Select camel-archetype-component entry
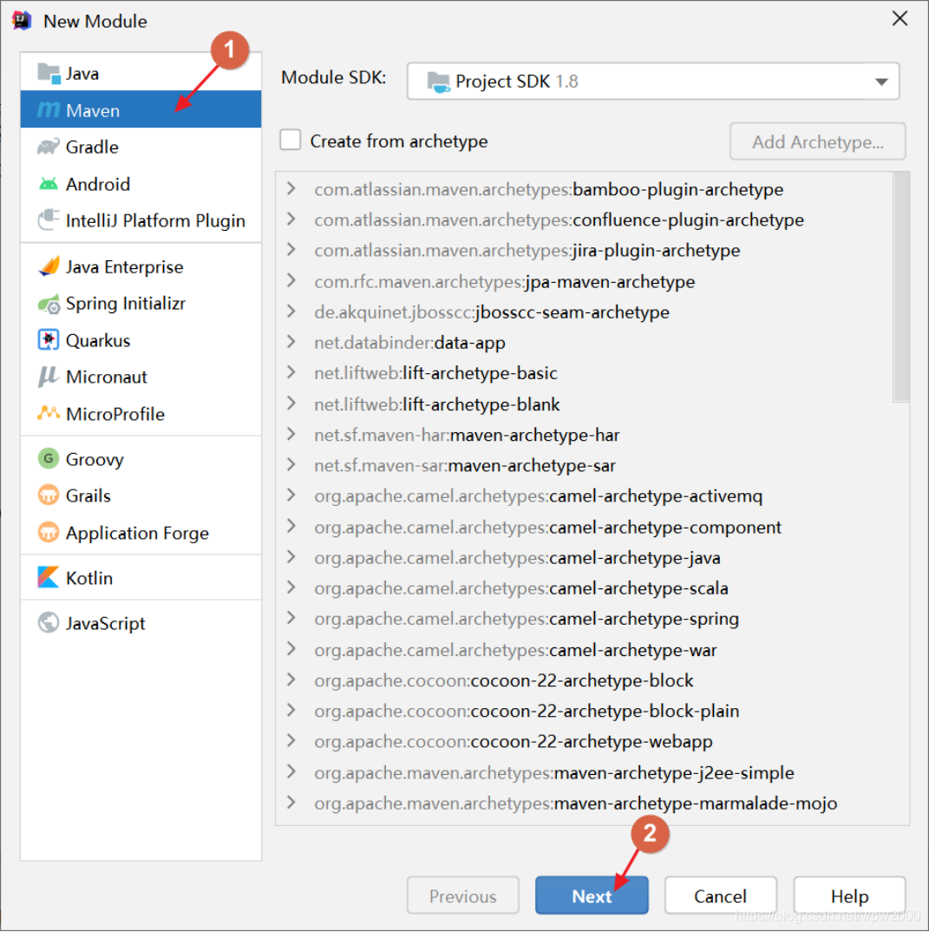Viewport: 929px width, 932px height. click(547, 528)
